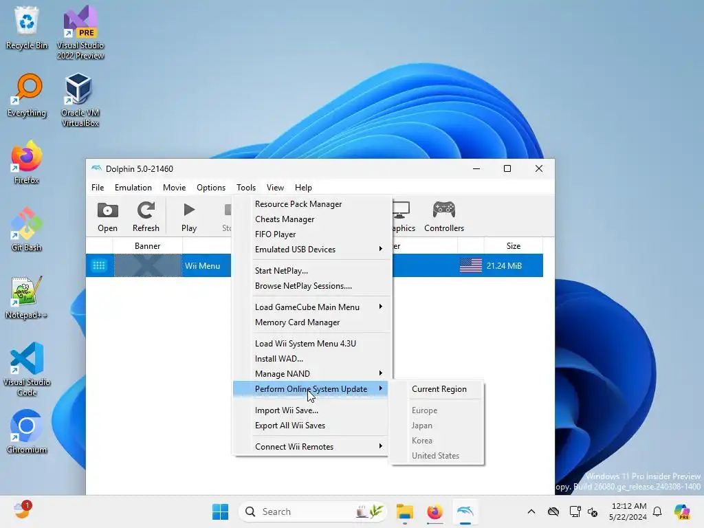Open the Controllers gamepad icon
The image size is (704, 528).
pos(444,210)
